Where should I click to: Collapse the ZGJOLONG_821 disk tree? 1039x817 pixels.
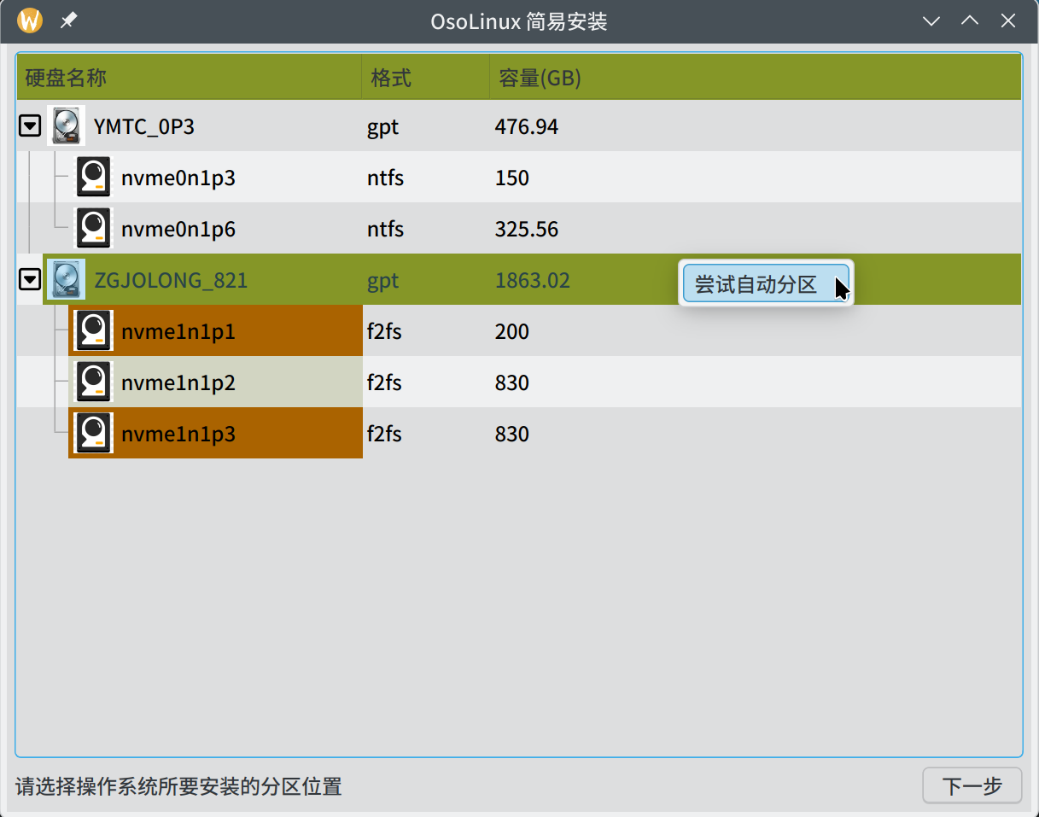point(30,280)
